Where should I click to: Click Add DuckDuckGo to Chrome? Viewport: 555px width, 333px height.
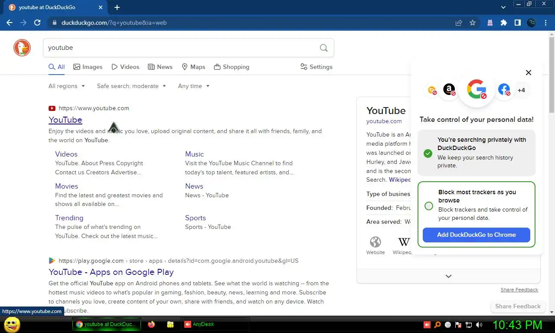pyautogui.click(x=477, y=235)
